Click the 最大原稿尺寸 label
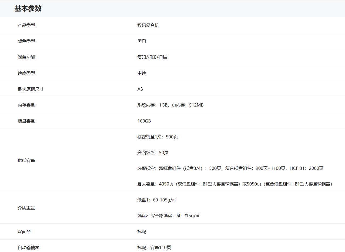Viewport: 345px width, 252px height. click(31, 89)
